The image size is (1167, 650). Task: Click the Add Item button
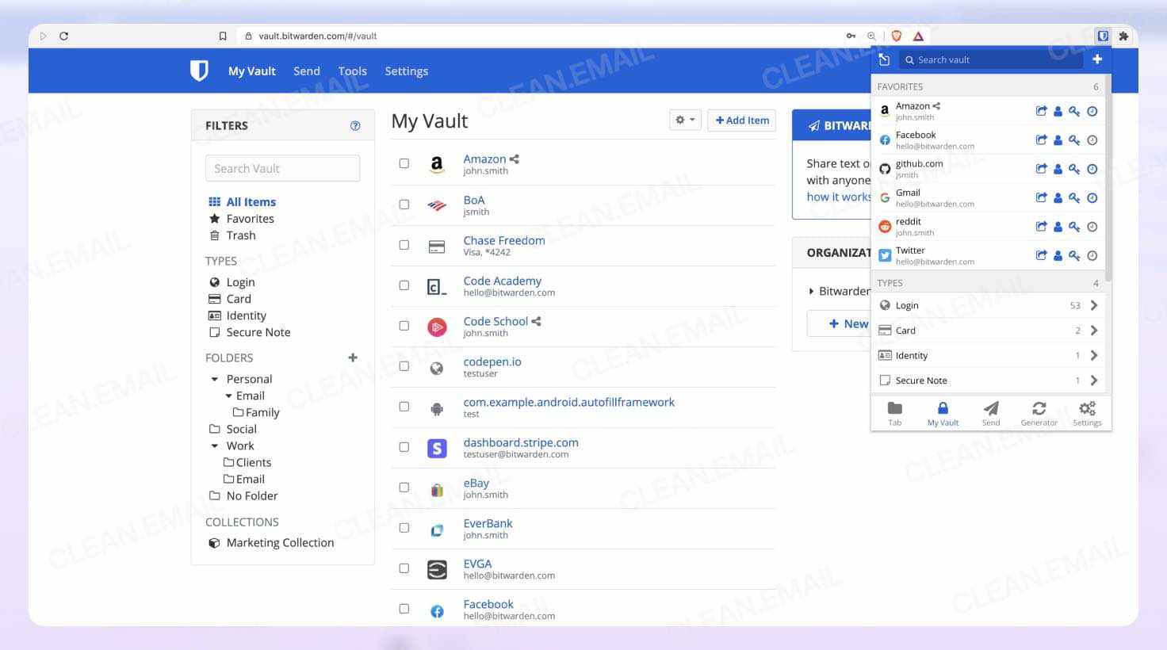[x=741, y=120]
